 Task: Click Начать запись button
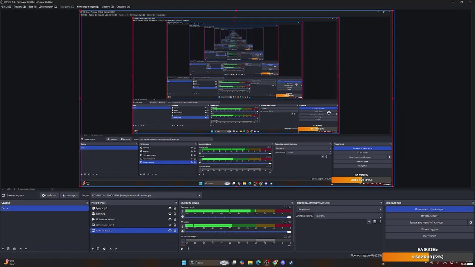coord(429,216)
